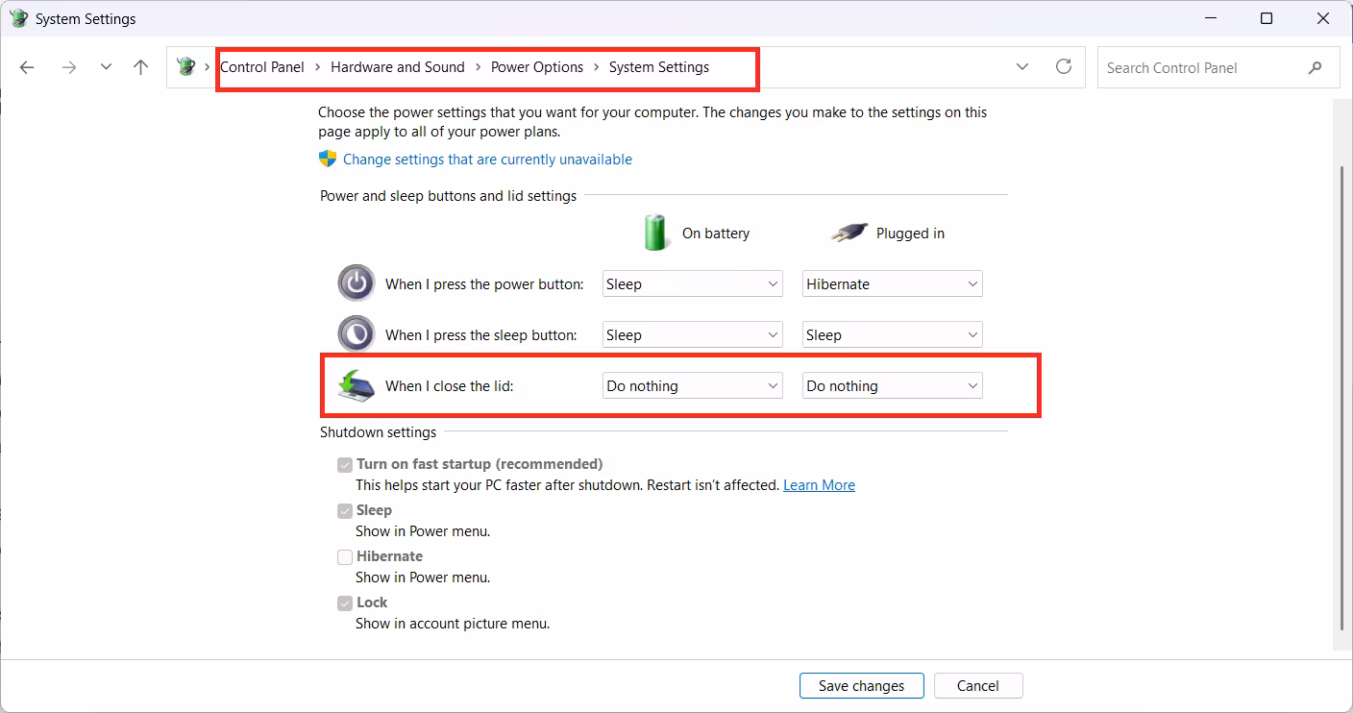
Task: Click the laptop lid close icon
Action: coord(357,385)
